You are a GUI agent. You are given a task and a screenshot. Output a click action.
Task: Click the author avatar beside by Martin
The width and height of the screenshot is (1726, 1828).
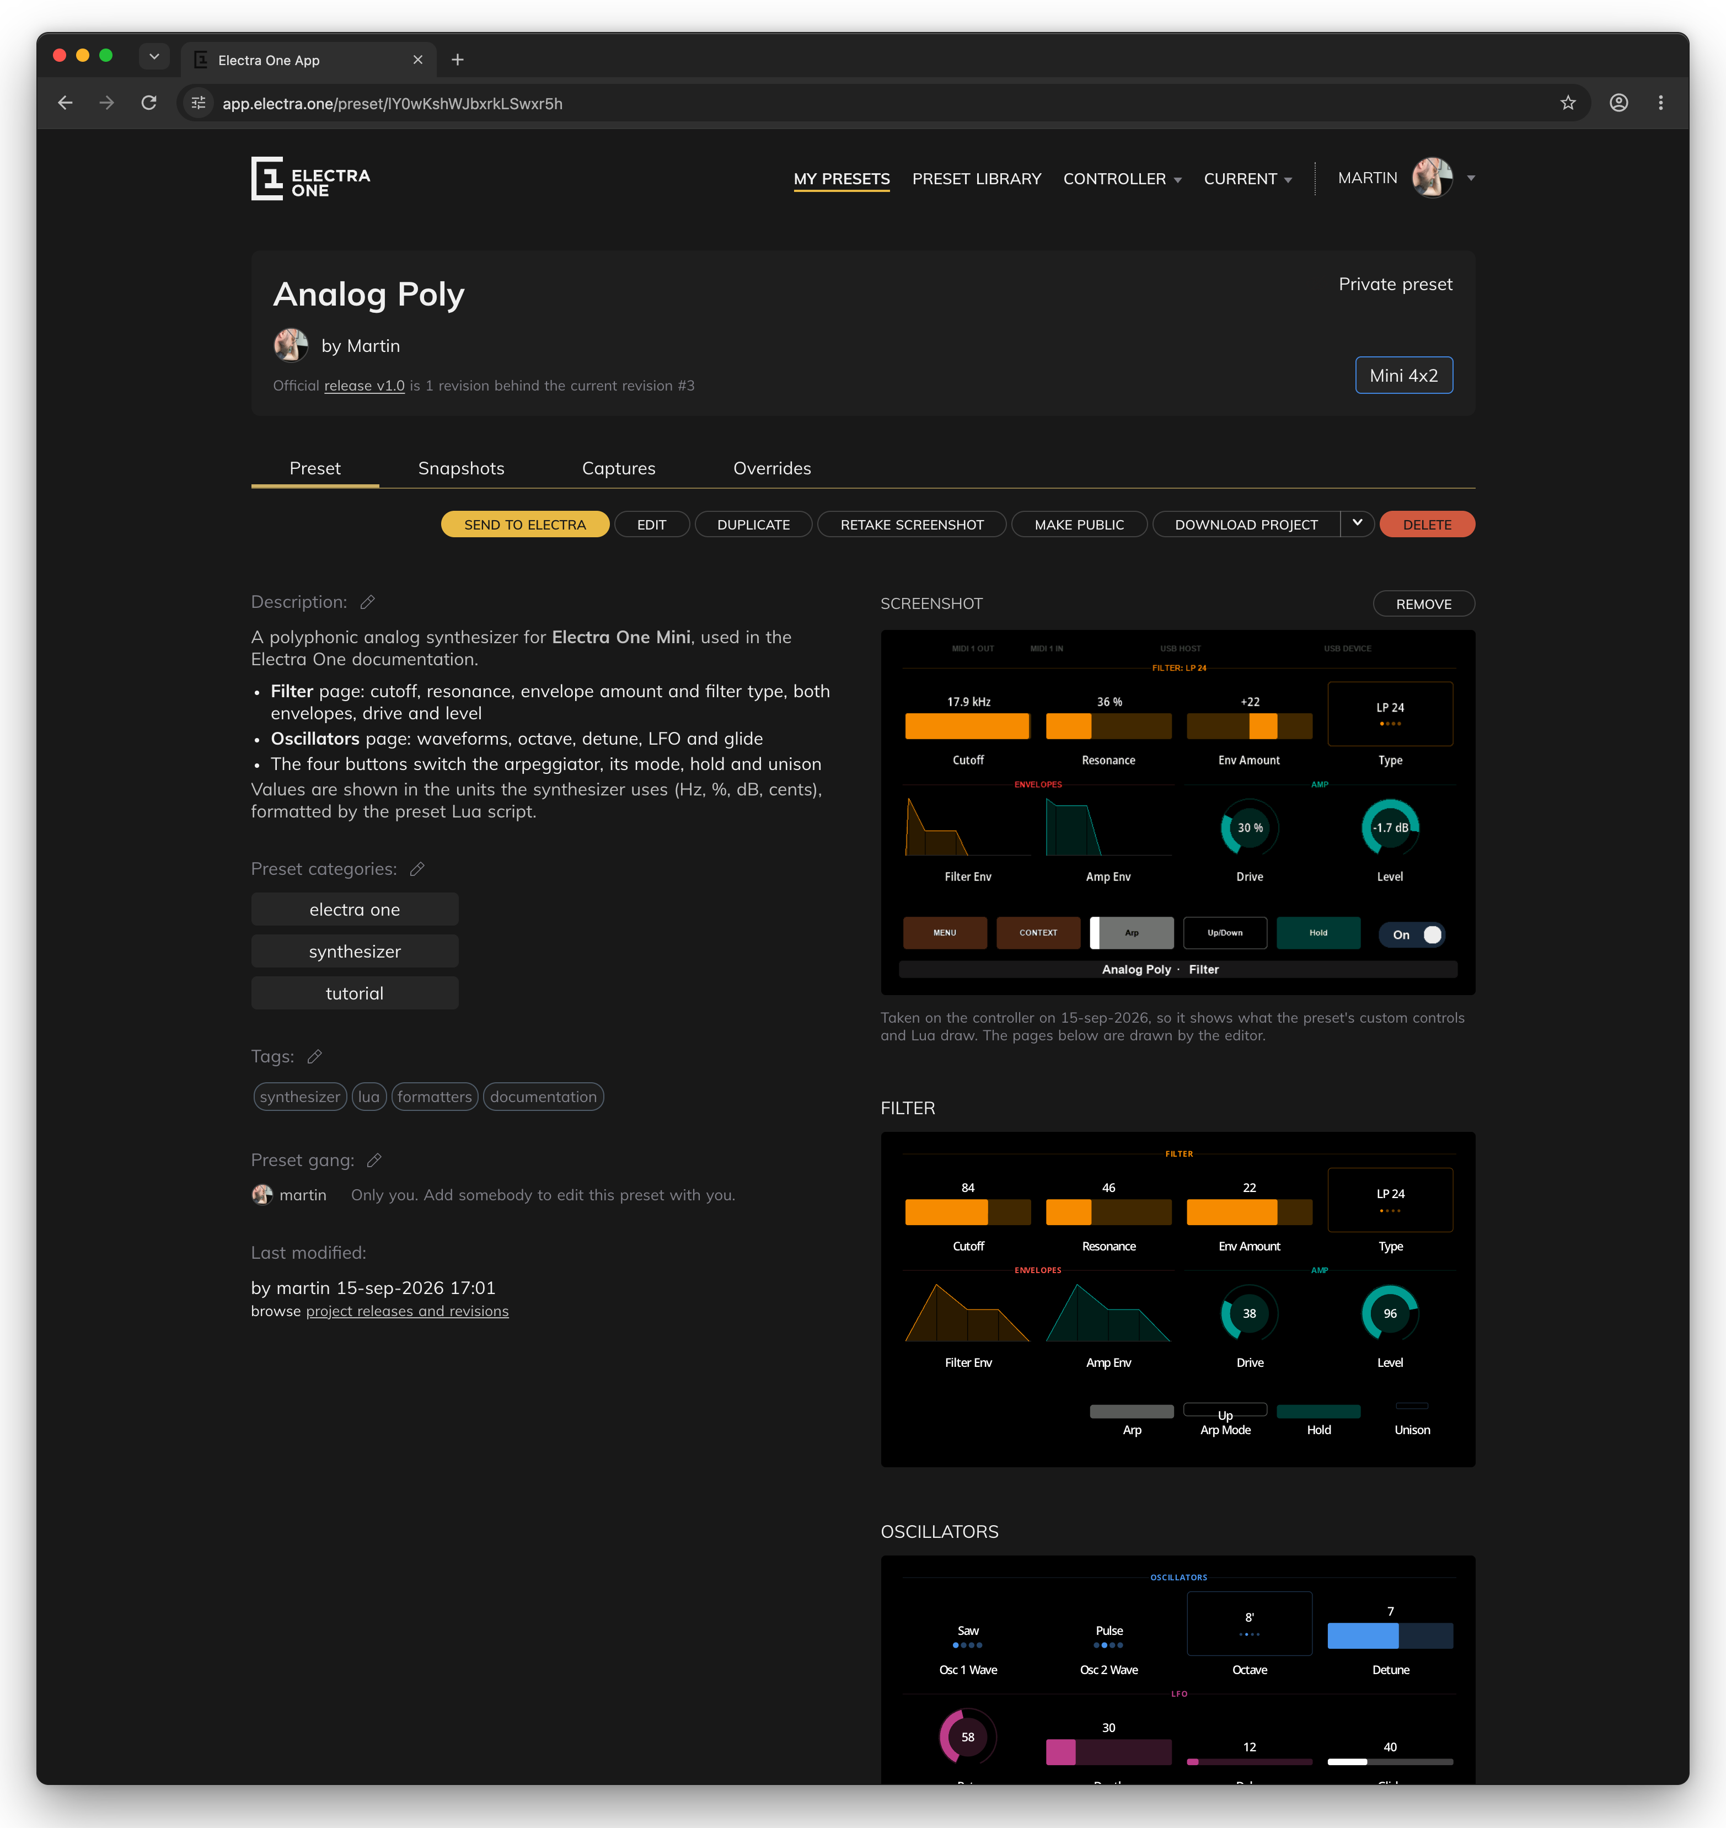pyautogui.click(x=291, y=345)
